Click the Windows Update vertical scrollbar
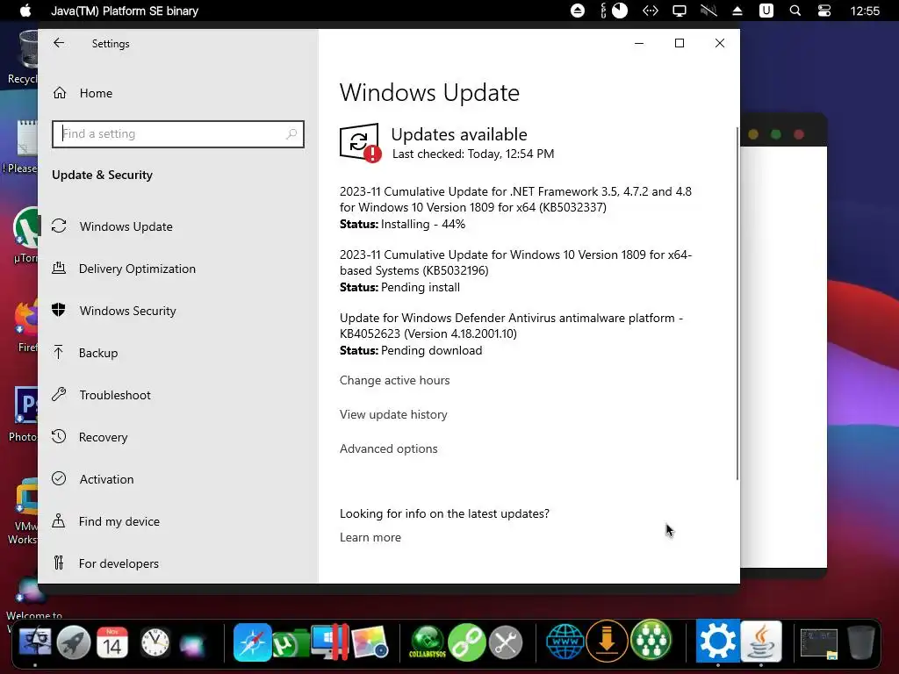Screen dimensions: 899x674 [x=737, y=304]
